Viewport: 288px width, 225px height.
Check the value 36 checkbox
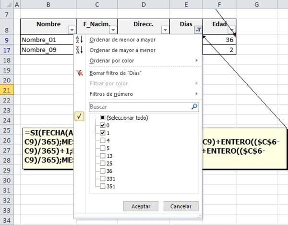click(x=102, y=171)
